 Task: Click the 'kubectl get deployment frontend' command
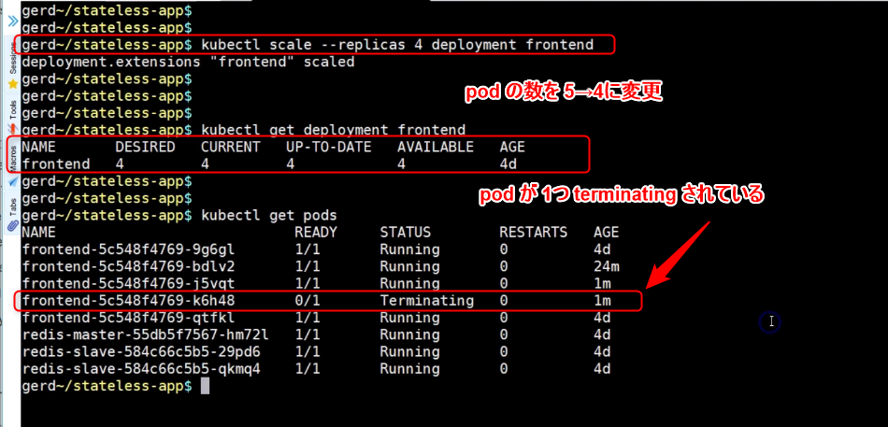click(x=333, y=130)
